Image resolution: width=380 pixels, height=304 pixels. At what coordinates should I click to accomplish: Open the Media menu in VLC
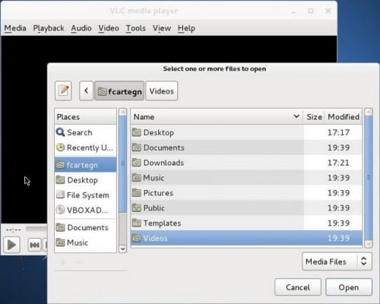[15, 28]
